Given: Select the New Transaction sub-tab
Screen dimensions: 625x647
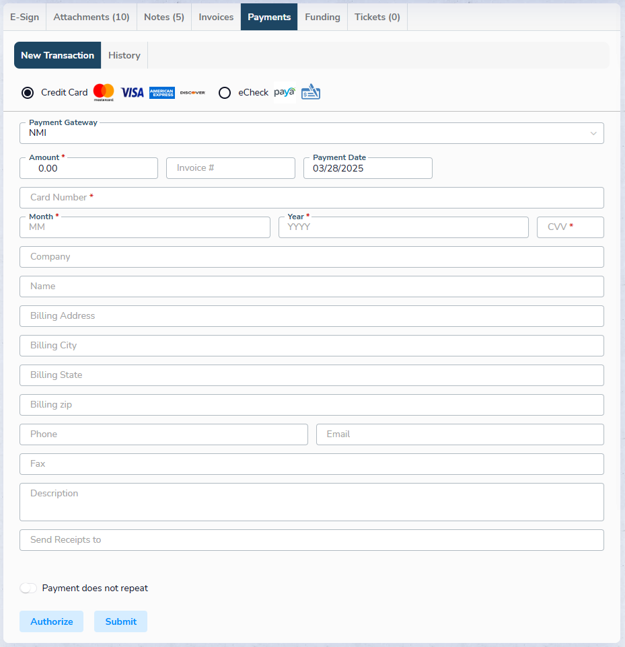Looking at the screenshot, I should click(x=57, y=55).
